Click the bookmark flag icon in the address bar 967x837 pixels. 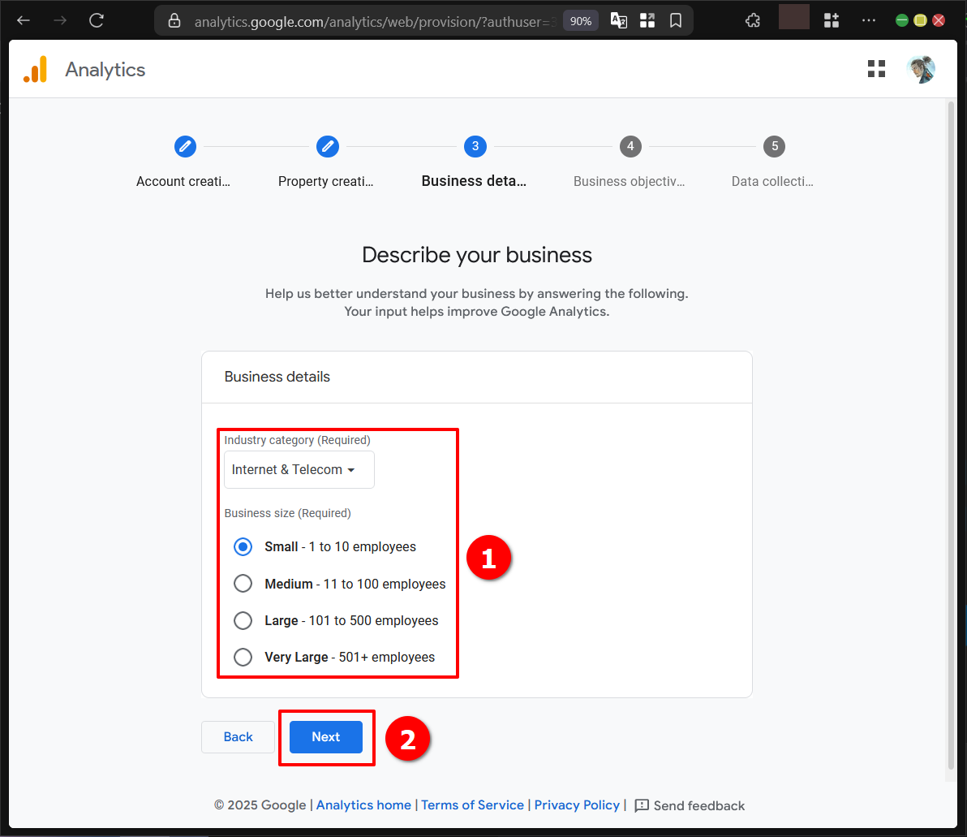pyautogui.click(x=676, y=20)
